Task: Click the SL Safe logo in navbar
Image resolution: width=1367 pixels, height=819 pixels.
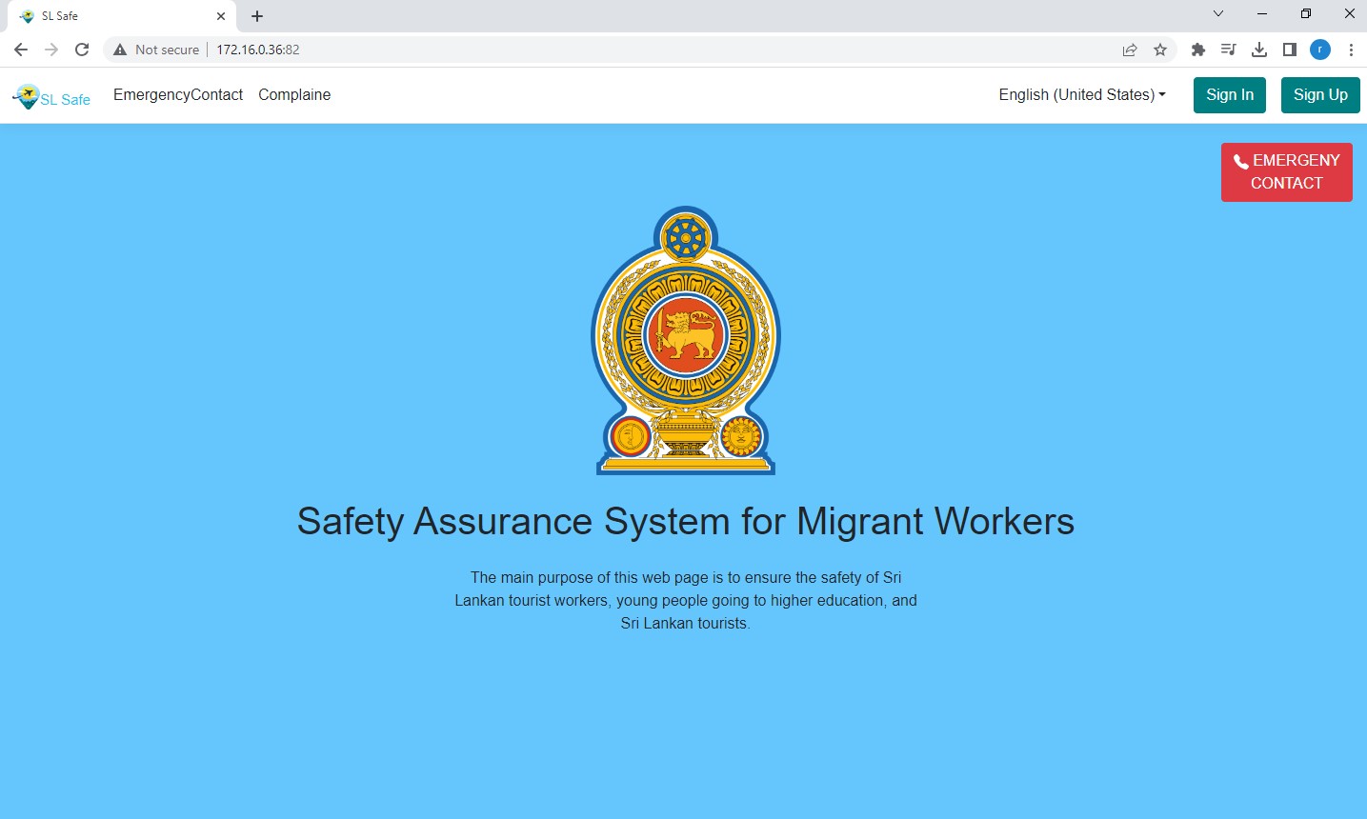Action: coord(51,97)
